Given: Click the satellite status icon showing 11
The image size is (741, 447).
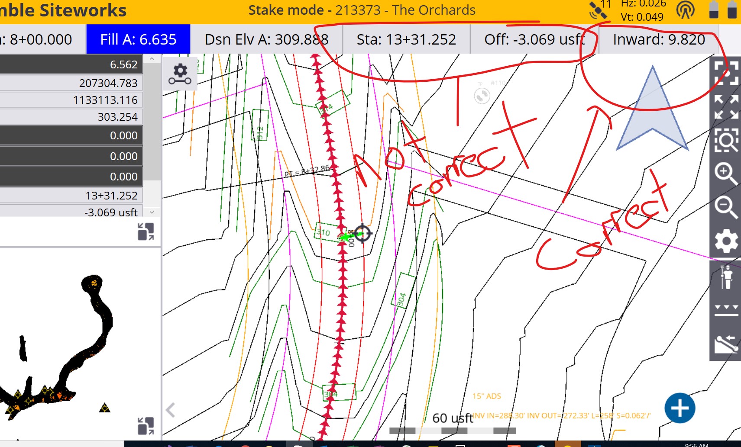Looking at the screenshot, I should click(598, 10).
